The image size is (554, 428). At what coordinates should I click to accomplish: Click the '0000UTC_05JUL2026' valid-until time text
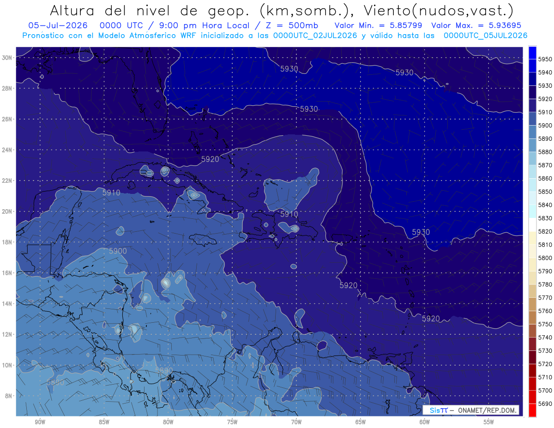pos(486,36)
